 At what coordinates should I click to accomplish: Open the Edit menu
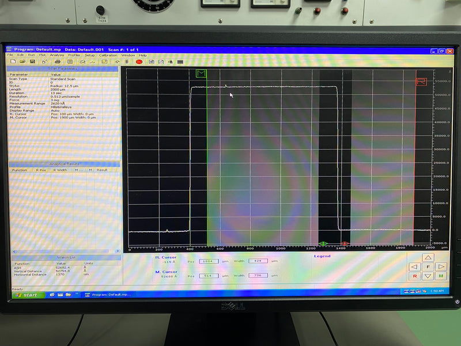click(20, 55)
